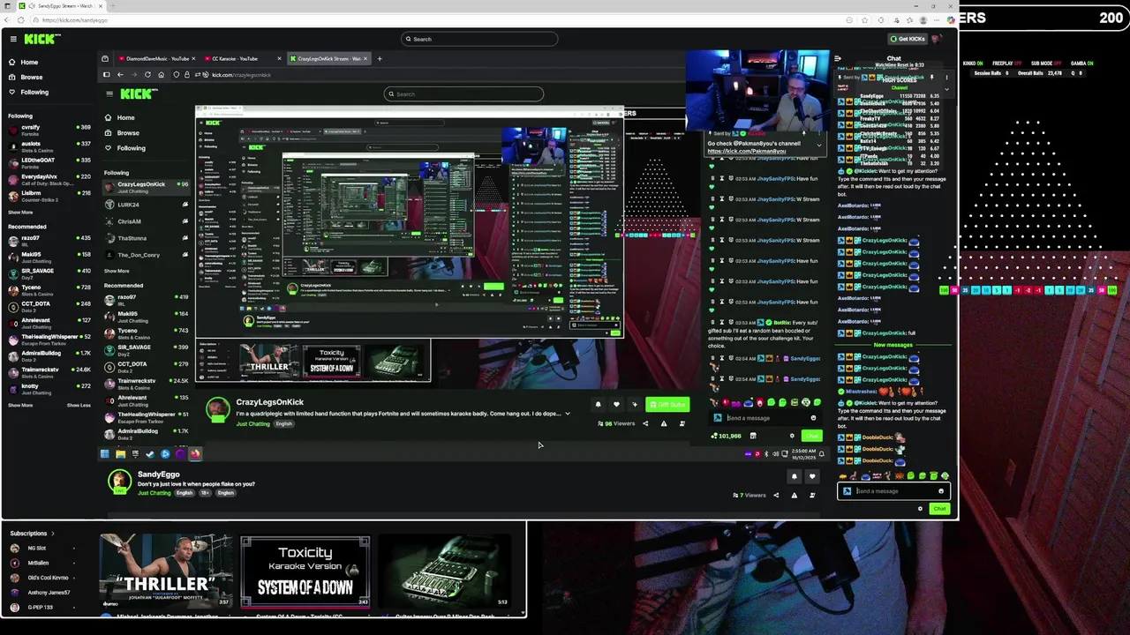Toggle notifications bell for SandyEggo
Viewport: 1130px width, 635px height.
[794, 476]
